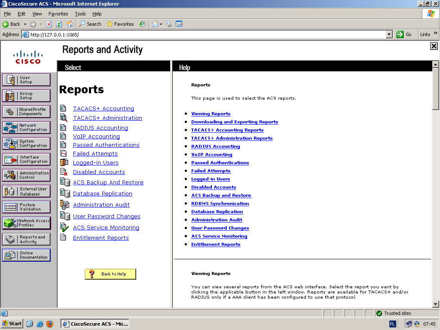This screenshot has height=330, width=440.
Task: Expand the address bar URL dropdown
Action: coord(389,34)
